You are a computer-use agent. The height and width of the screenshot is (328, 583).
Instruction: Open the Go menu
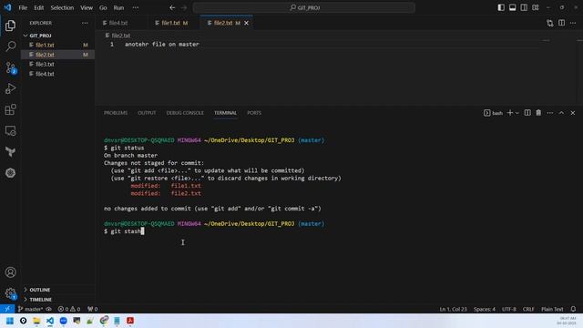(x=103, y=7)
